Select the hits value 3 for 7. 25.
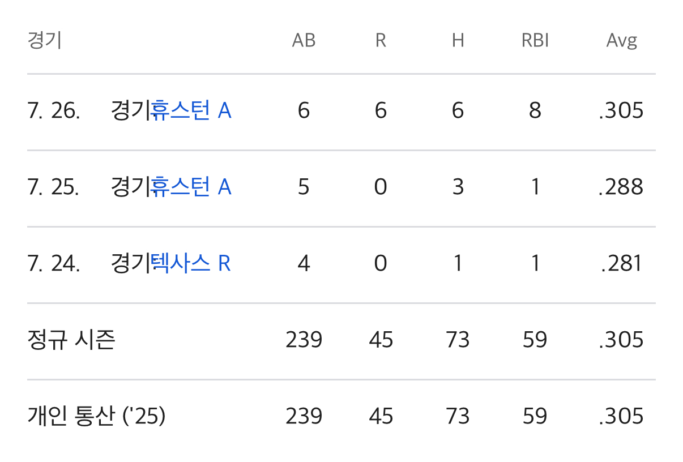The image size is (683, 462). [458, 187]
